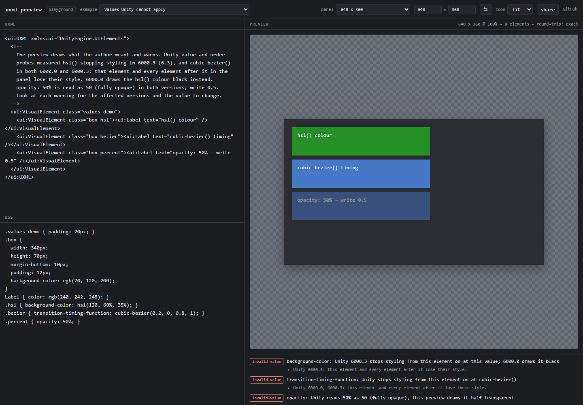The width and height of the screenshot is (583, 405).
Task: Click the invalid-value badge for background-color warning
Action: click(266, 362)
